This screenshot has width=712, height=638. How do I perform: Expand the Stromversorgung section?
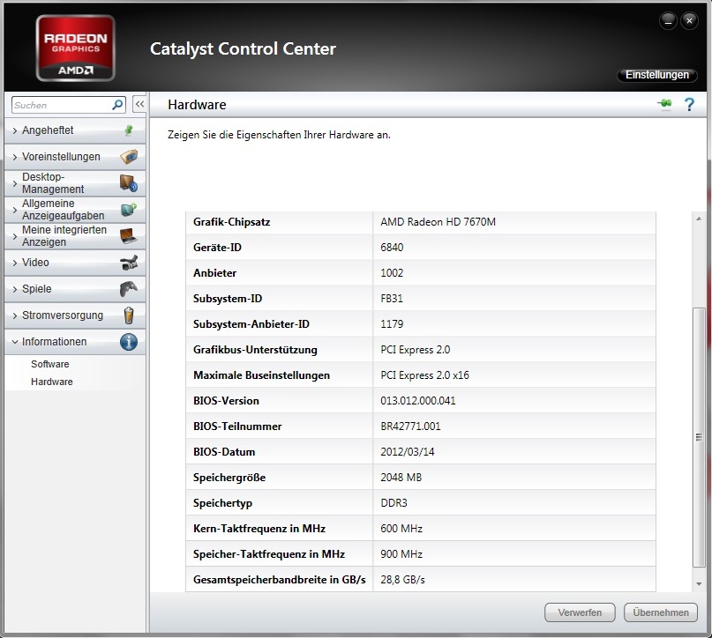75,315
